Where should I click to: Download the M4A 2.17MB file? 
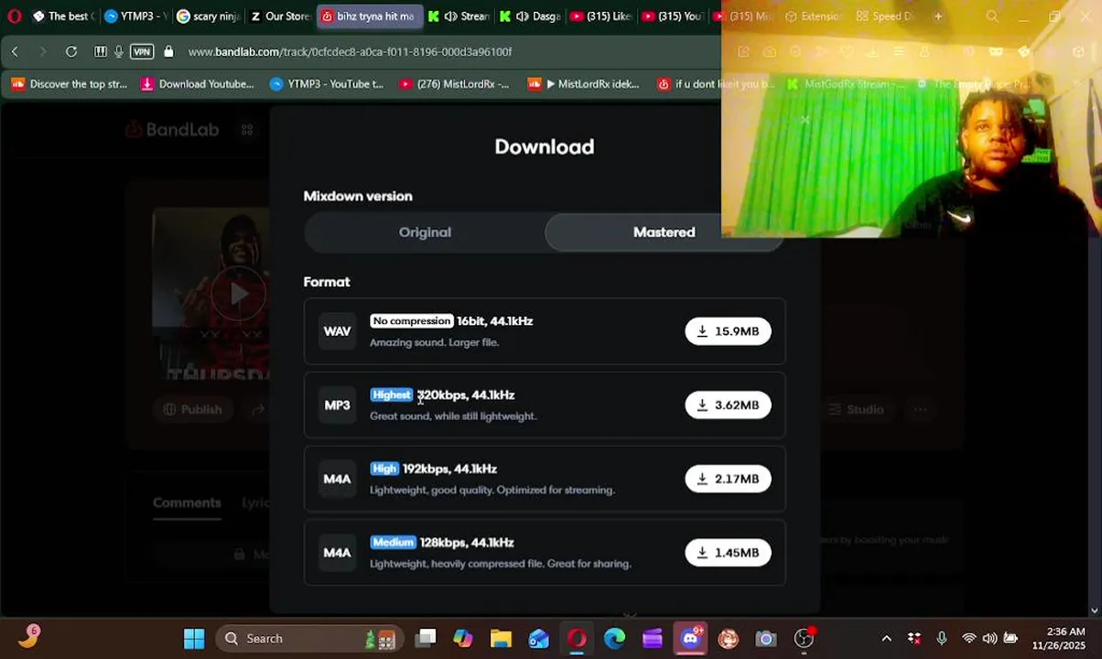click(728, 479)
